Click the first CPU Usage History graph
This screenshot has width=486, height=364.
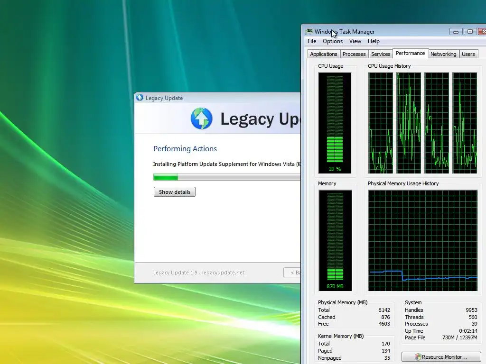(x=380, y=123)
